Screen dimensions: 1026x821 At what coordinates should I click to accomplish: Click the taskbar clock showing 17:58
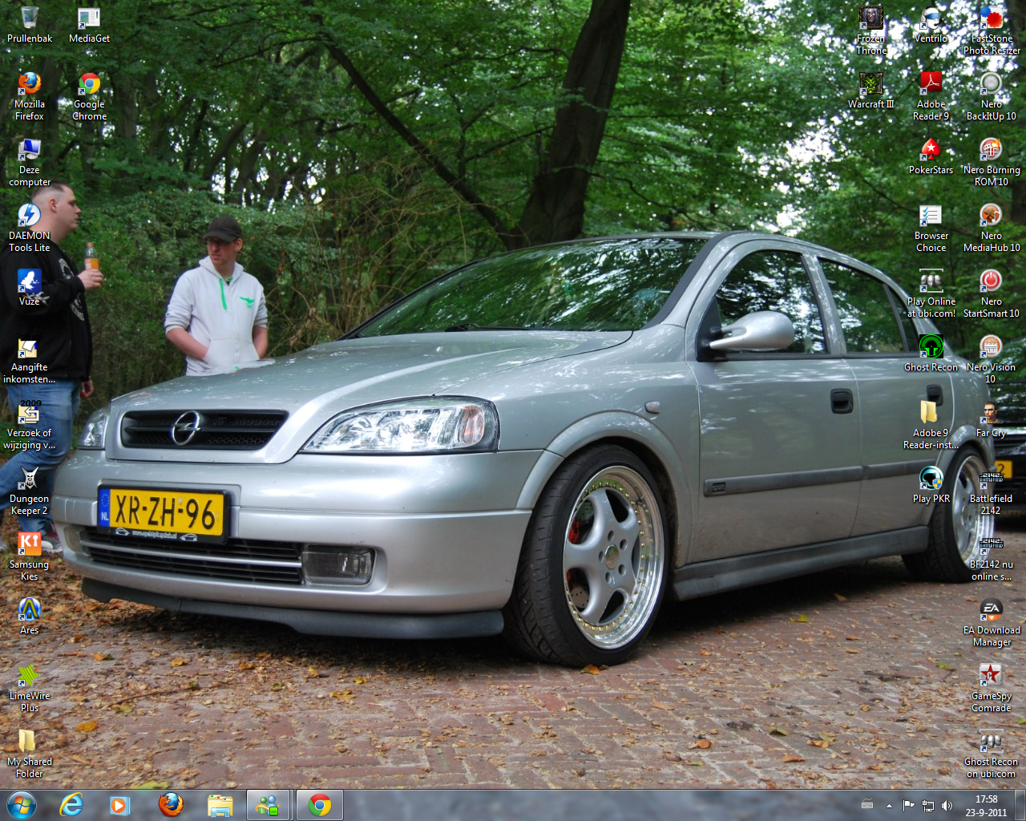coord(986,806)
